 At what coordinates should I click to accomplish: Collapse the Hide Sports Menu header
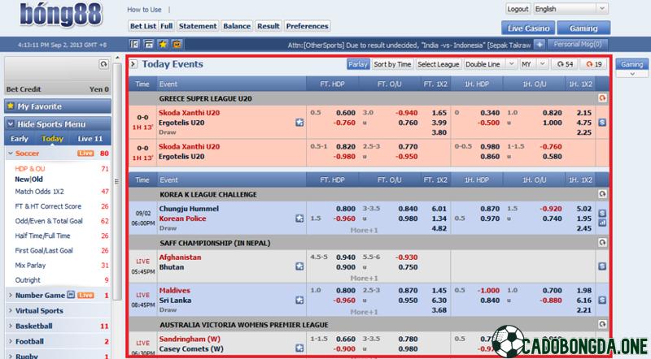point(58,124)
